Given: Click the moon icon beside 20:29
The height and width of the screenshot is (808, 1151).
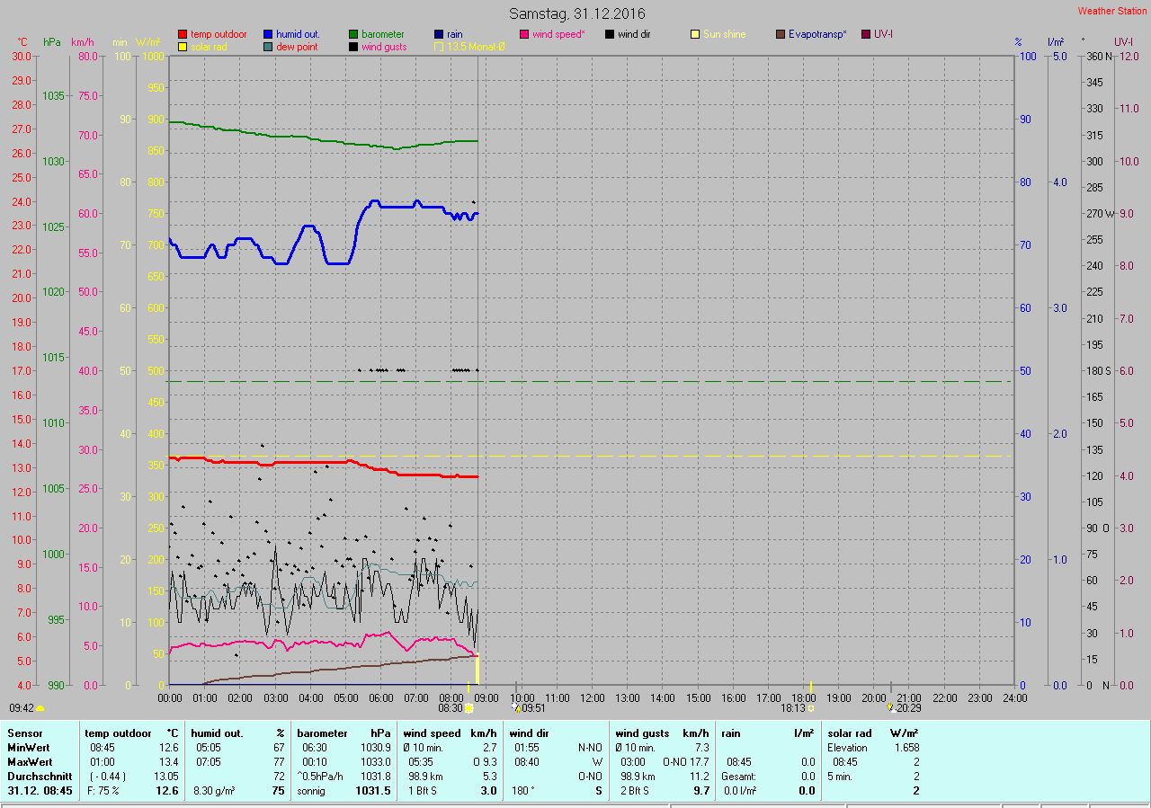Looking at the screenshot, I should [x=890, y=708].
